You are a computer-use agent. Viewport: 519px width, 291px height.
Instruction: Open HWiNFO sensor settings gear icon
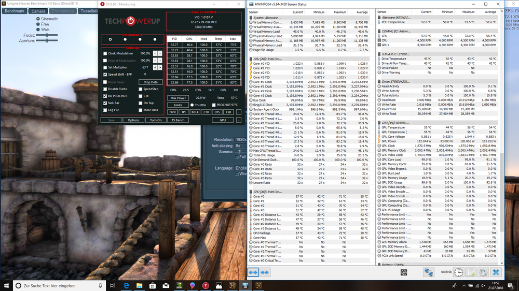[483, 272]
